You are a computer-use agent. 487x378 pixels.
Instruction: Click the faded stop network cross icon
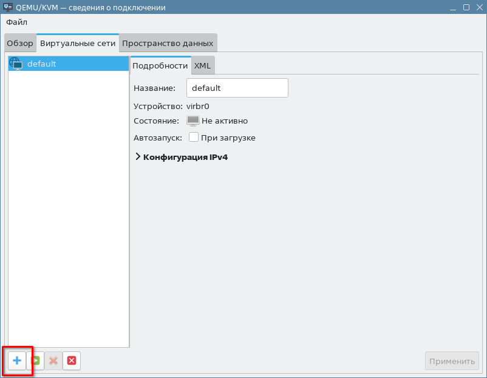point(53,361)
